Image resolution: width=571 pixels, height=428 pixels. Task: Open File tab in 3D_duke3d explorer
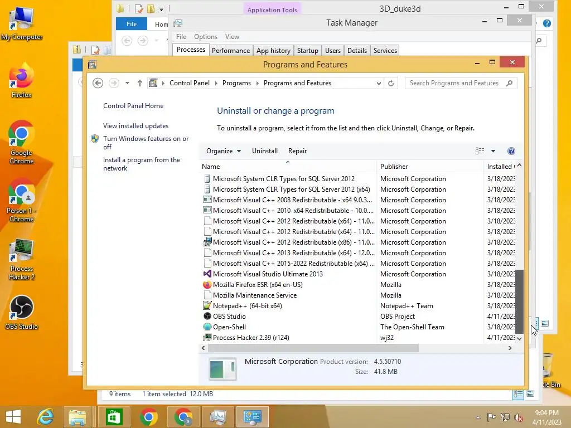click(132, 24)
